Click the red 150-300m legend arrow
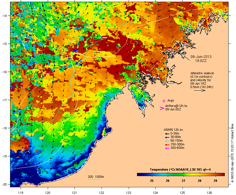This screenshot has height=195, width=236. click(x=167, y=145)
